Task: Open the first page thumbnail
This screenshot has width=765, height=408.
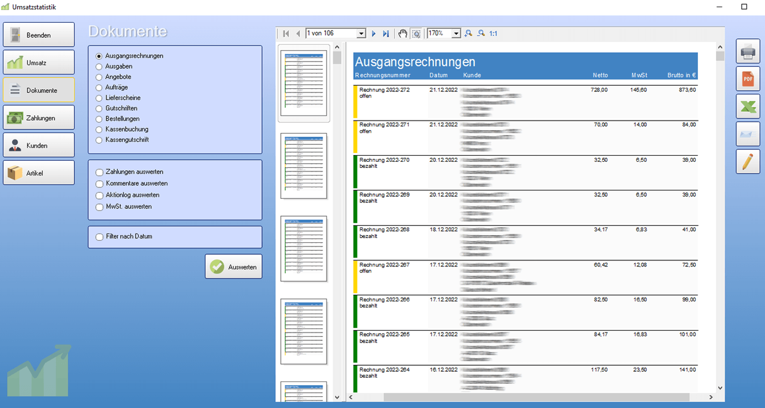Action: tap(304, 84)
